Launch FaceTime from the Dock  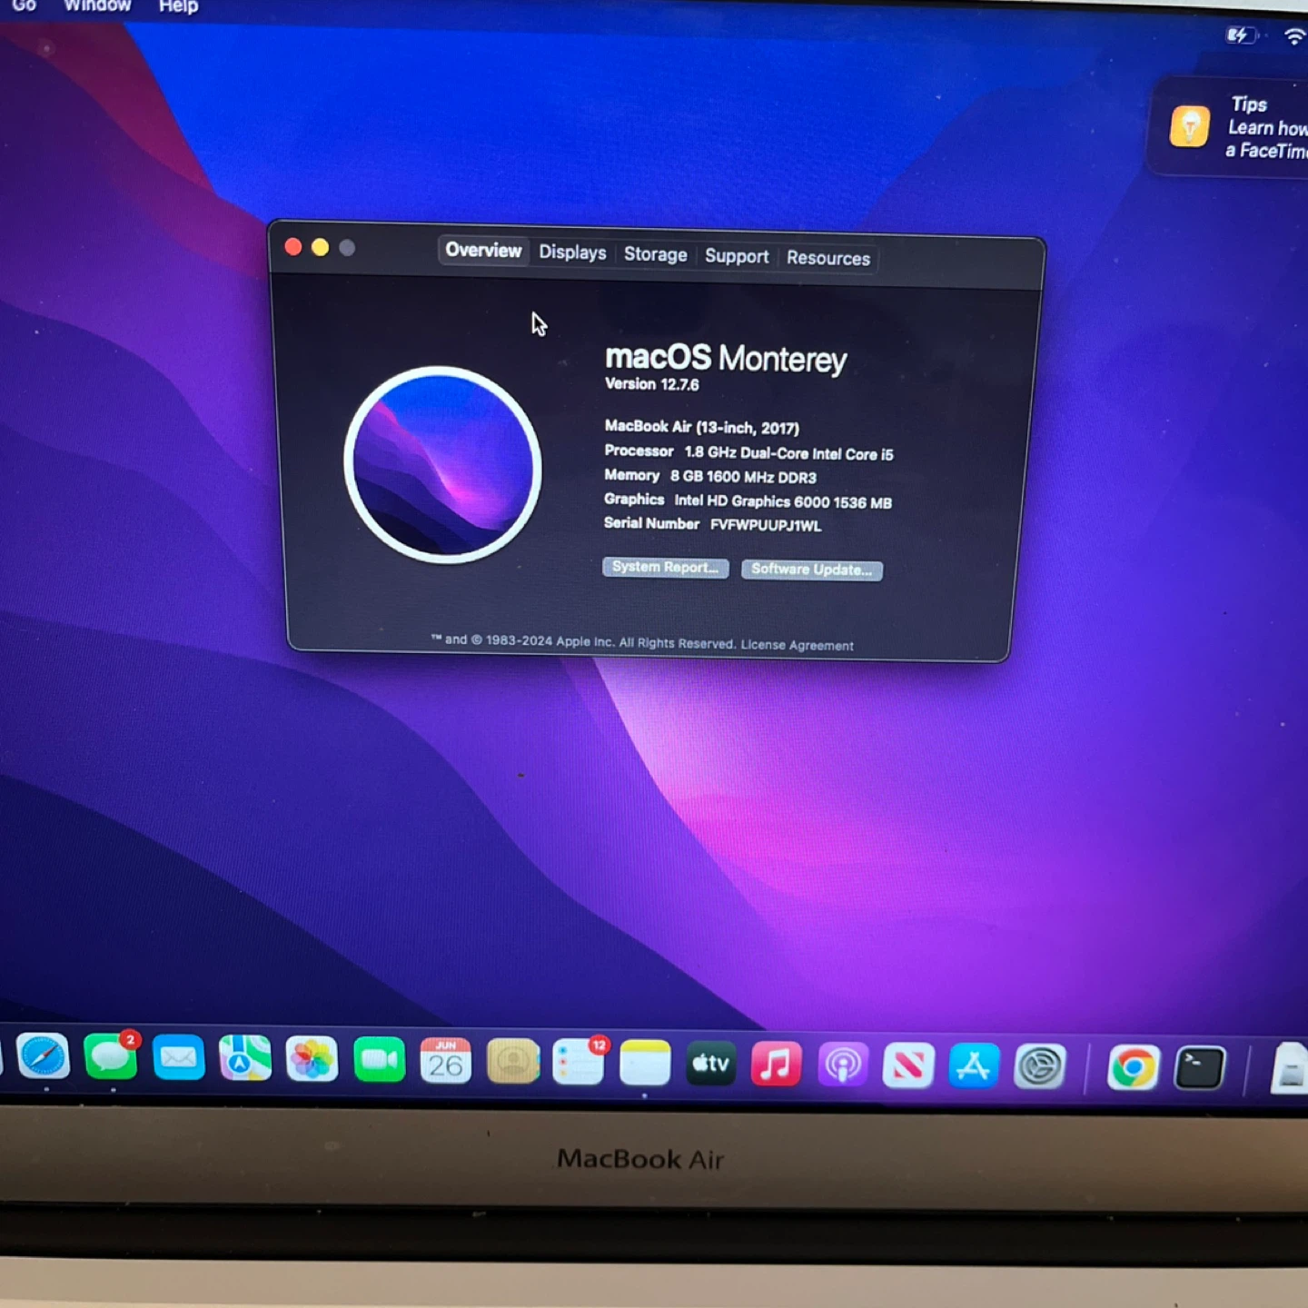[x=379, y=1060]
